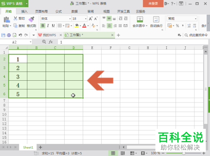Click the thousands separator comma icon
210x156 pixels.
click(x=183, y=26)
